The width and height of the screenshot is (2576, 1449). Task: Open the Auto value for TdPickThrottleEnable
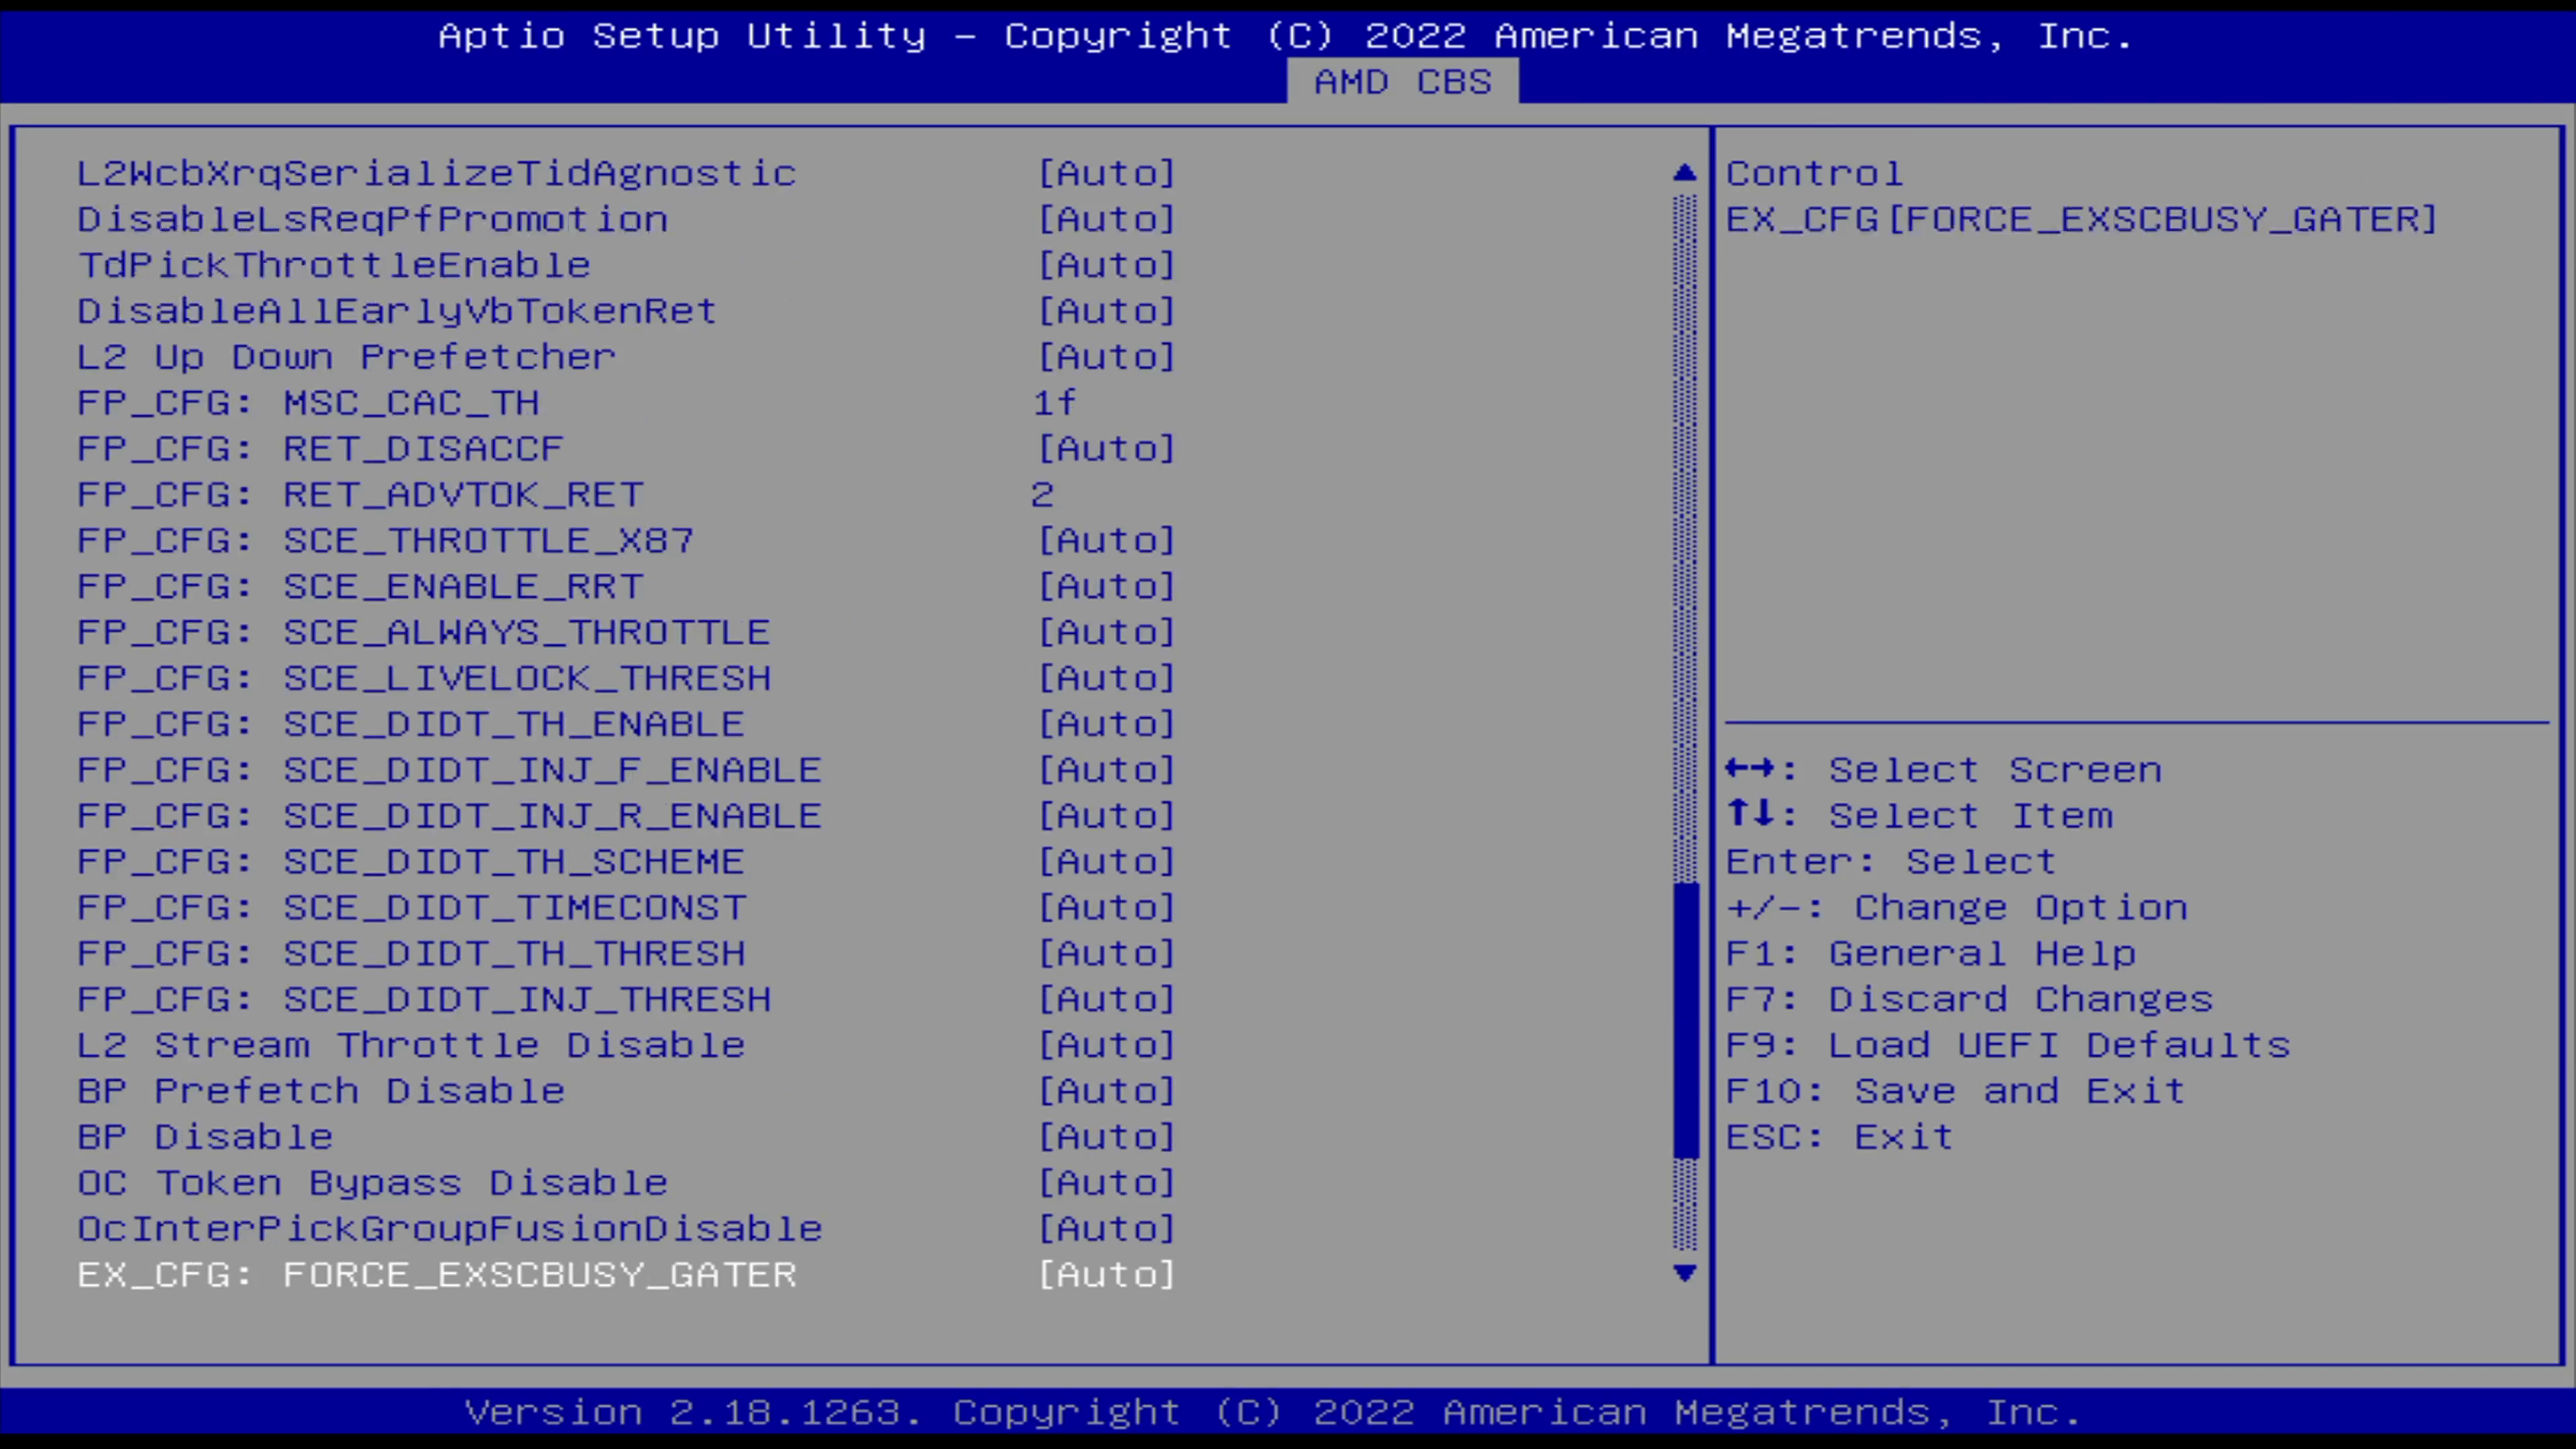1107,265
